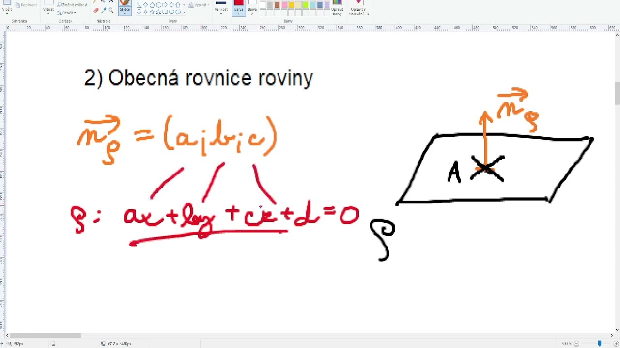Pick the gold orange color swatch
Screen dimensions: 620x348
point(292,5)
